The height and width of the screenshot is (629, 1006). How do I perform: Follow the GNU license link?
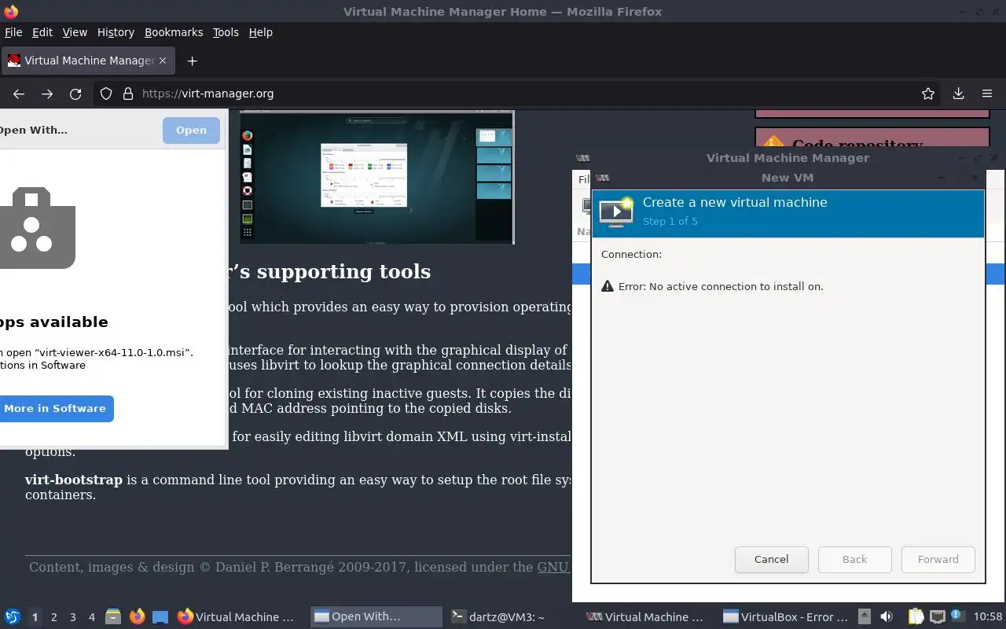553,567
